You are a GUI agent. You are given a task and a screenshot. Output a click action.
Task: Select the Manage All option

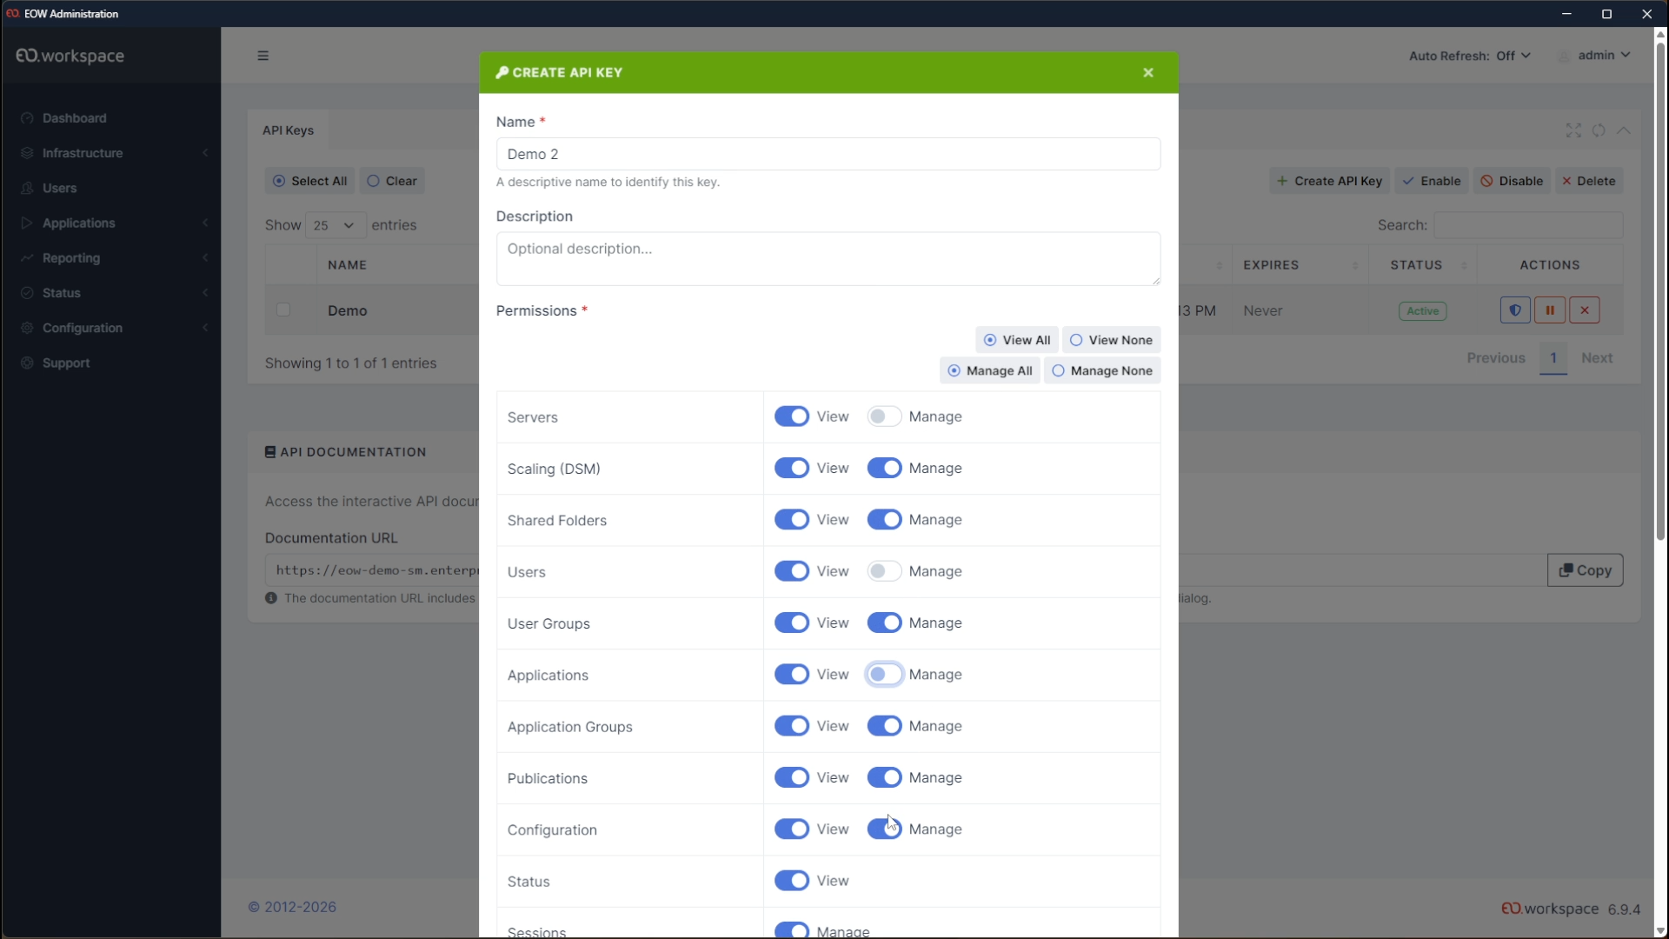click(990, 370)
